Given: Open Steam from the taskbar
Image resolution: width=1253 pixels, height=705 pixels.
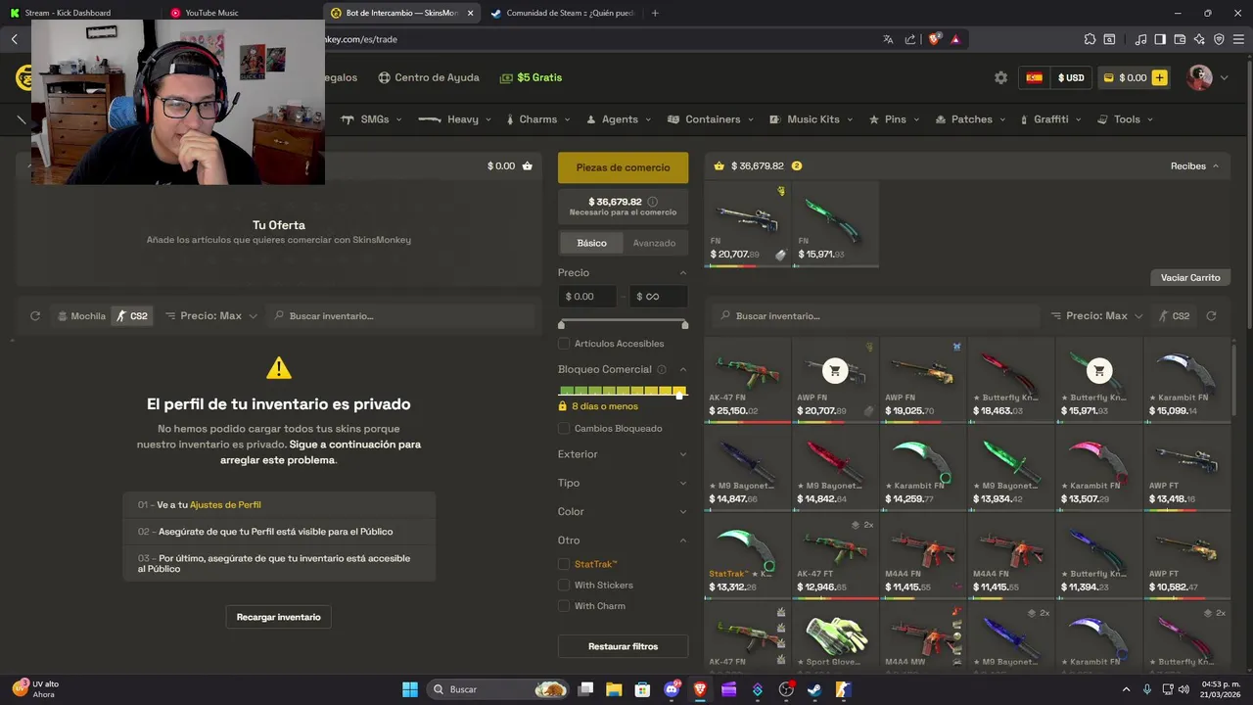Looking at the screenshot, I should (814, 689).
